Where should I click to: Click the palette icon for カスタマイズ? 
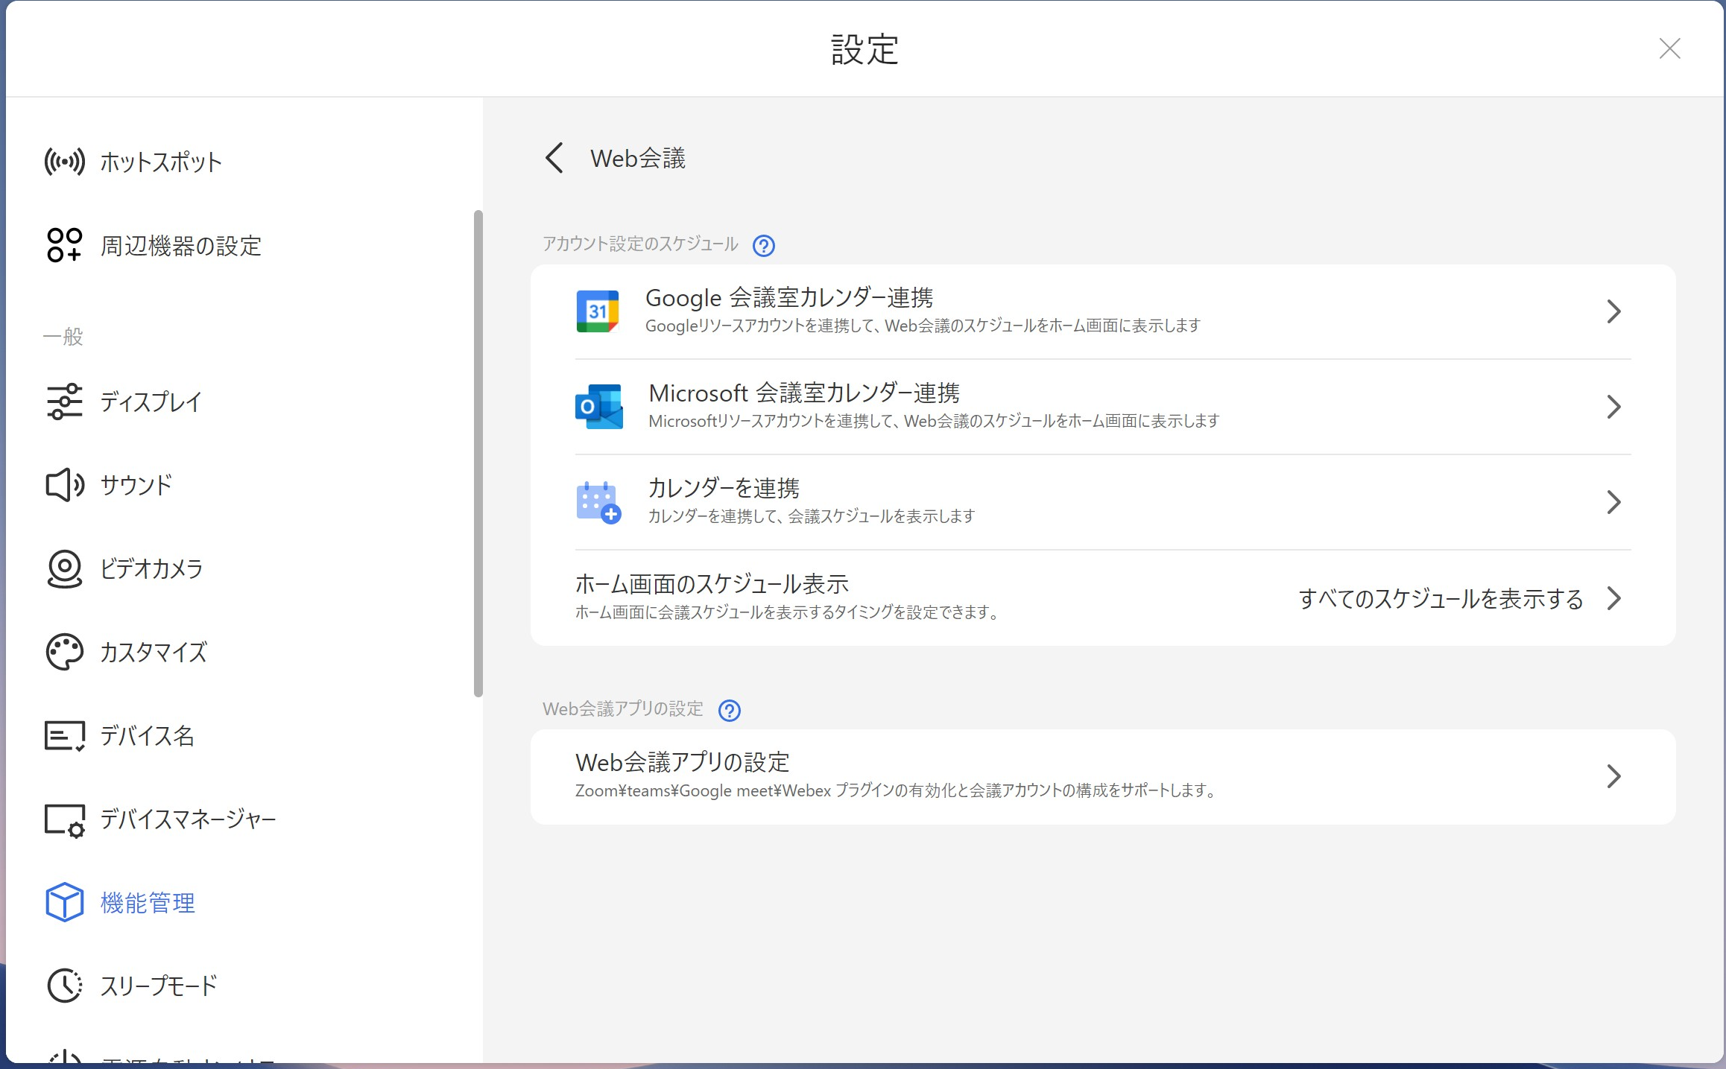click(x=64, y=652)
